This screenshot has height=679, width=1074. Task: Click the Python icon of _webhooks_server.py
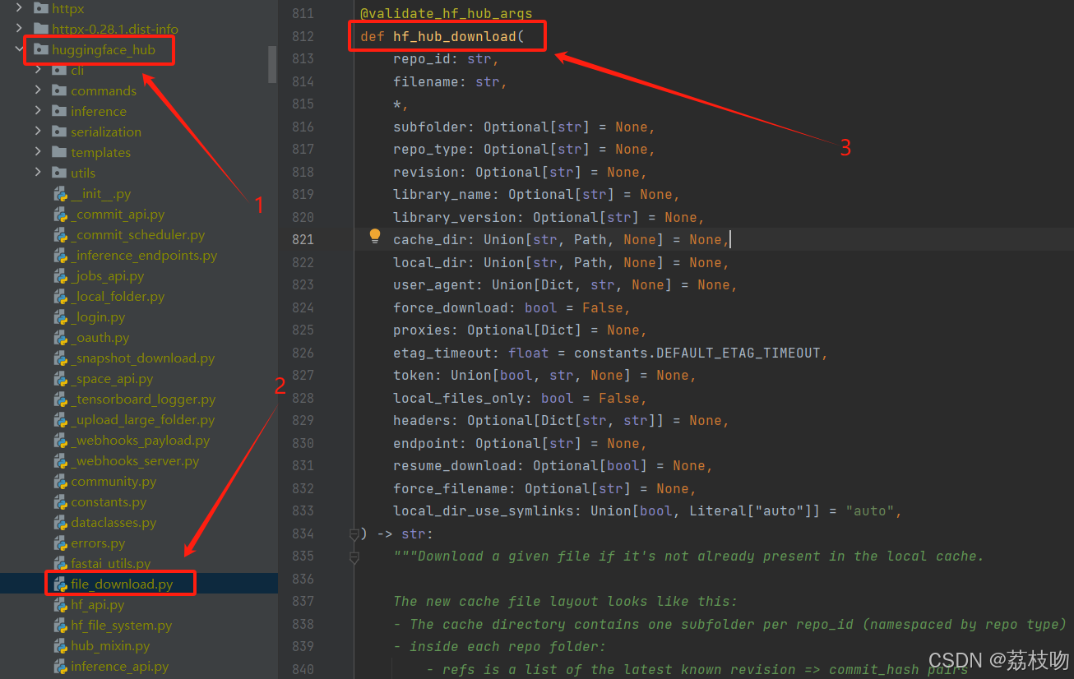pos(61,461)
